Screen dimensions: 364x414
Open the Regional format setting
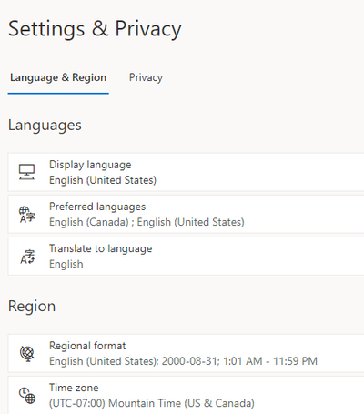[x=186, y=353]
